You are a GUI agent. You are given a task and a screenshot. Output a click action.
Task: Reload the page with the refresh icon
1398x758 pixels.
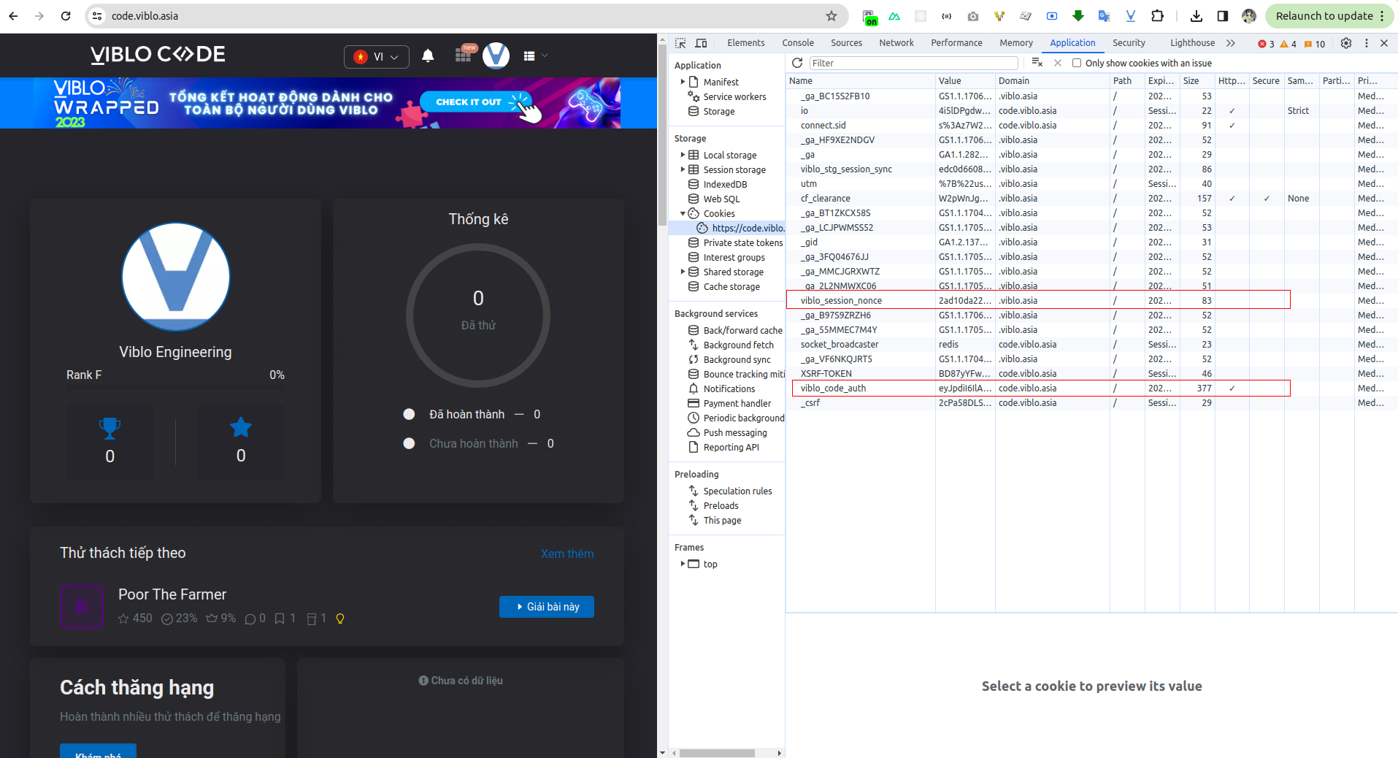[x=66, y=15]
